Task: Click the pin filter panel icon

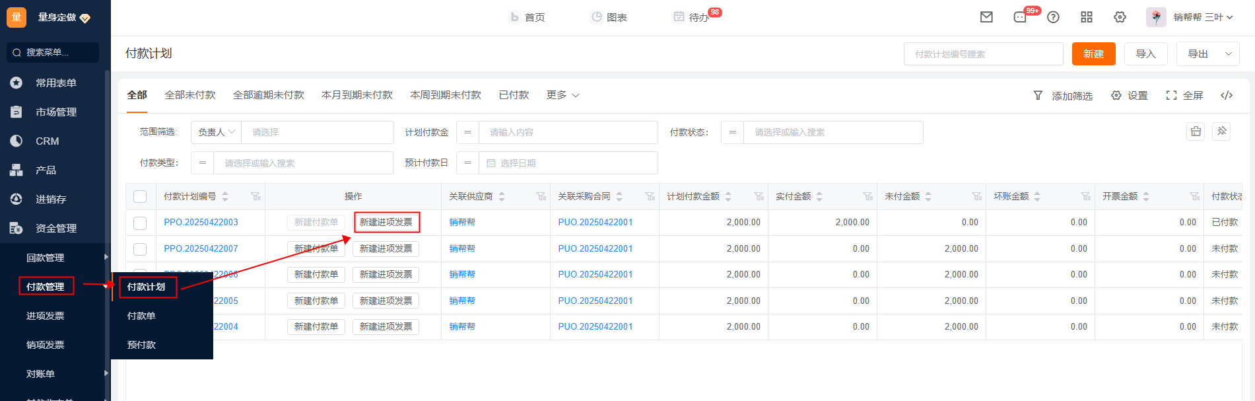Action: (x=1221, y=131)
